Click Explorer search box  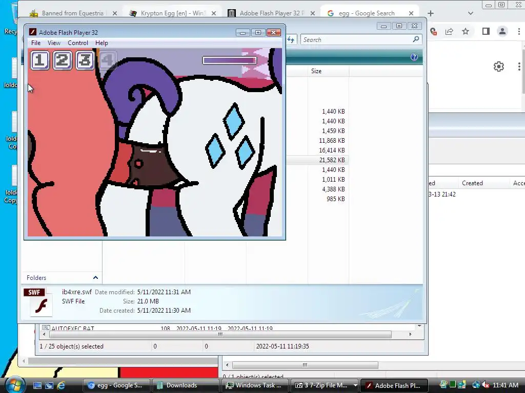point(361,39)
